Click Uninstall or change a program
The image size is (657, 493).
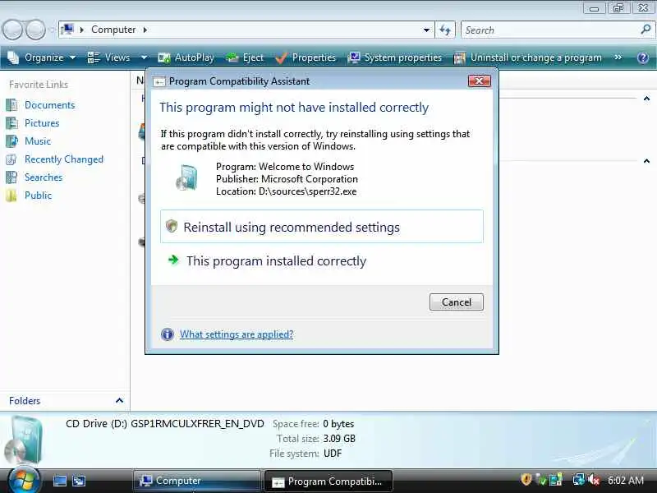528,58
